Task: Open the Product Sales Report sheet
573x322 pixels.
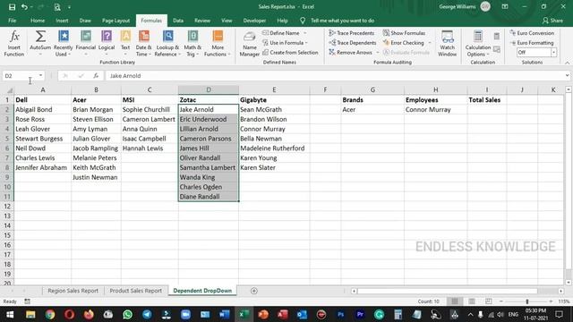Action: click(135, 291)
